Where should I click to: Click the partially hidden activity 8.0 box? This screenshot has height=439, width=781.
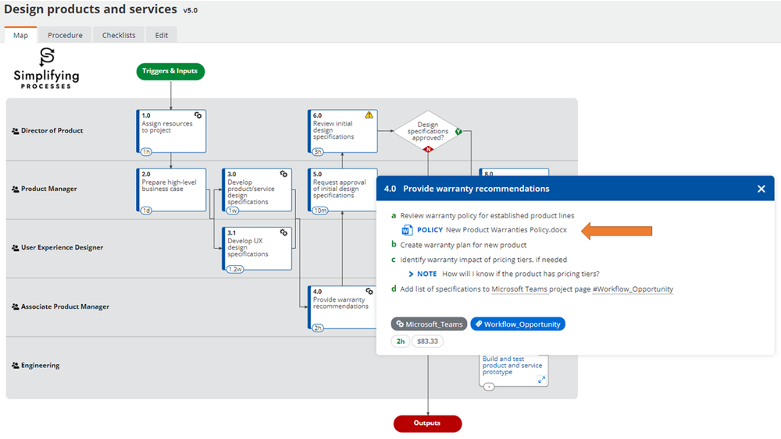[x=514, y=172]
